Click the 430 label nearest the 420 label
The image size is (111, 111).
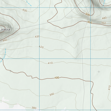[37, 37]
